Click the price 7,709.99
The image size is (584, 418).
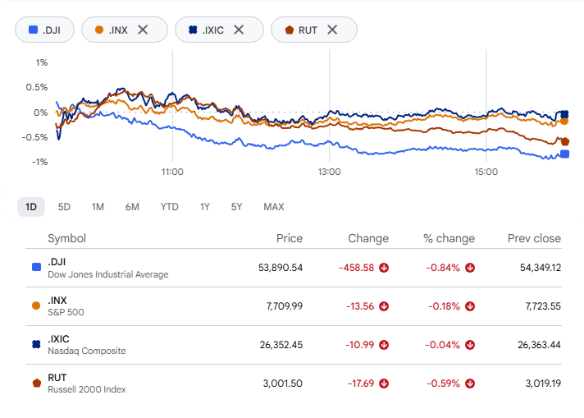point(285,306)
